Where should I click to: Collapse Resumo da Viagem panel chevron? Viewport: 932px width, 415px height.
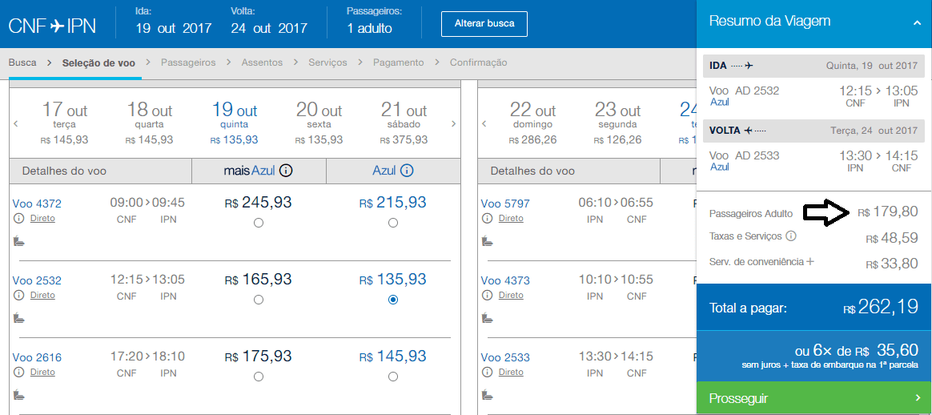click(x=917, y=22)
